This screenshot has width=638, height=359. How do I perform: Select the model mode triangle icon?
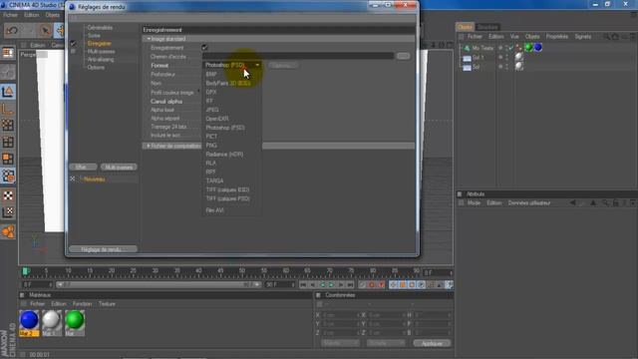coord(8,92)
